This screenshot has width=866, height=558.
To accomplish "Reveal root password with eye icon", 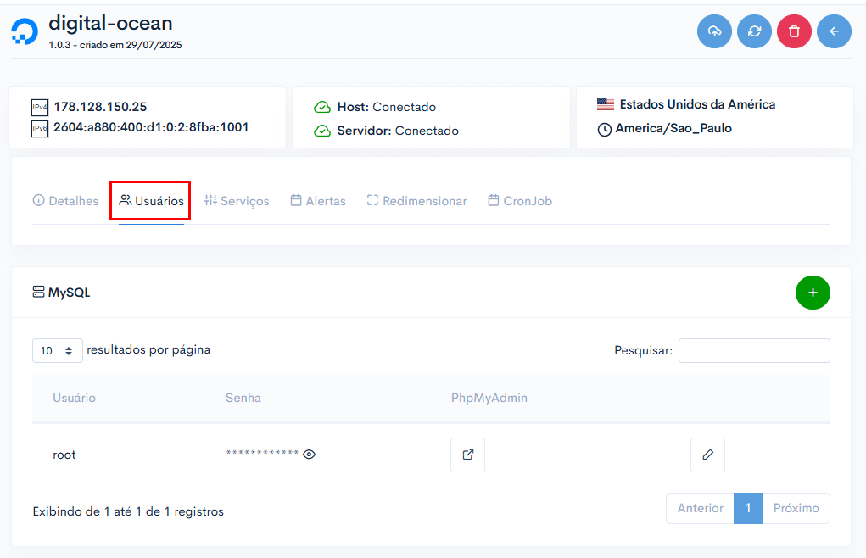I will pos(310,455).
